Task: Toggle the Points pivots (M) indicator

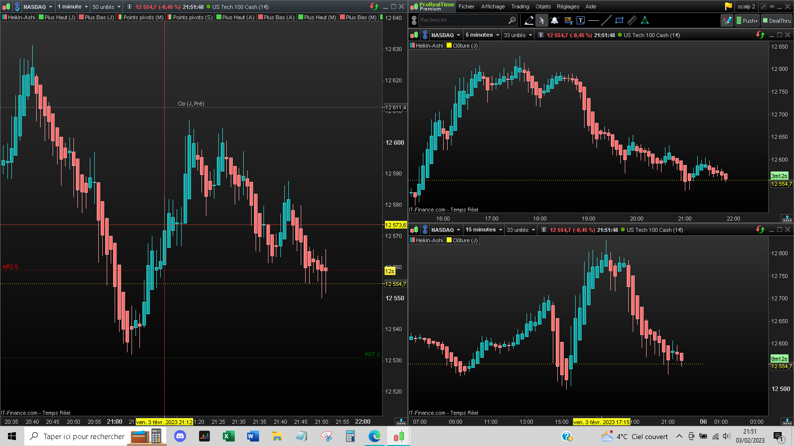Action: [x=141, y=17]
